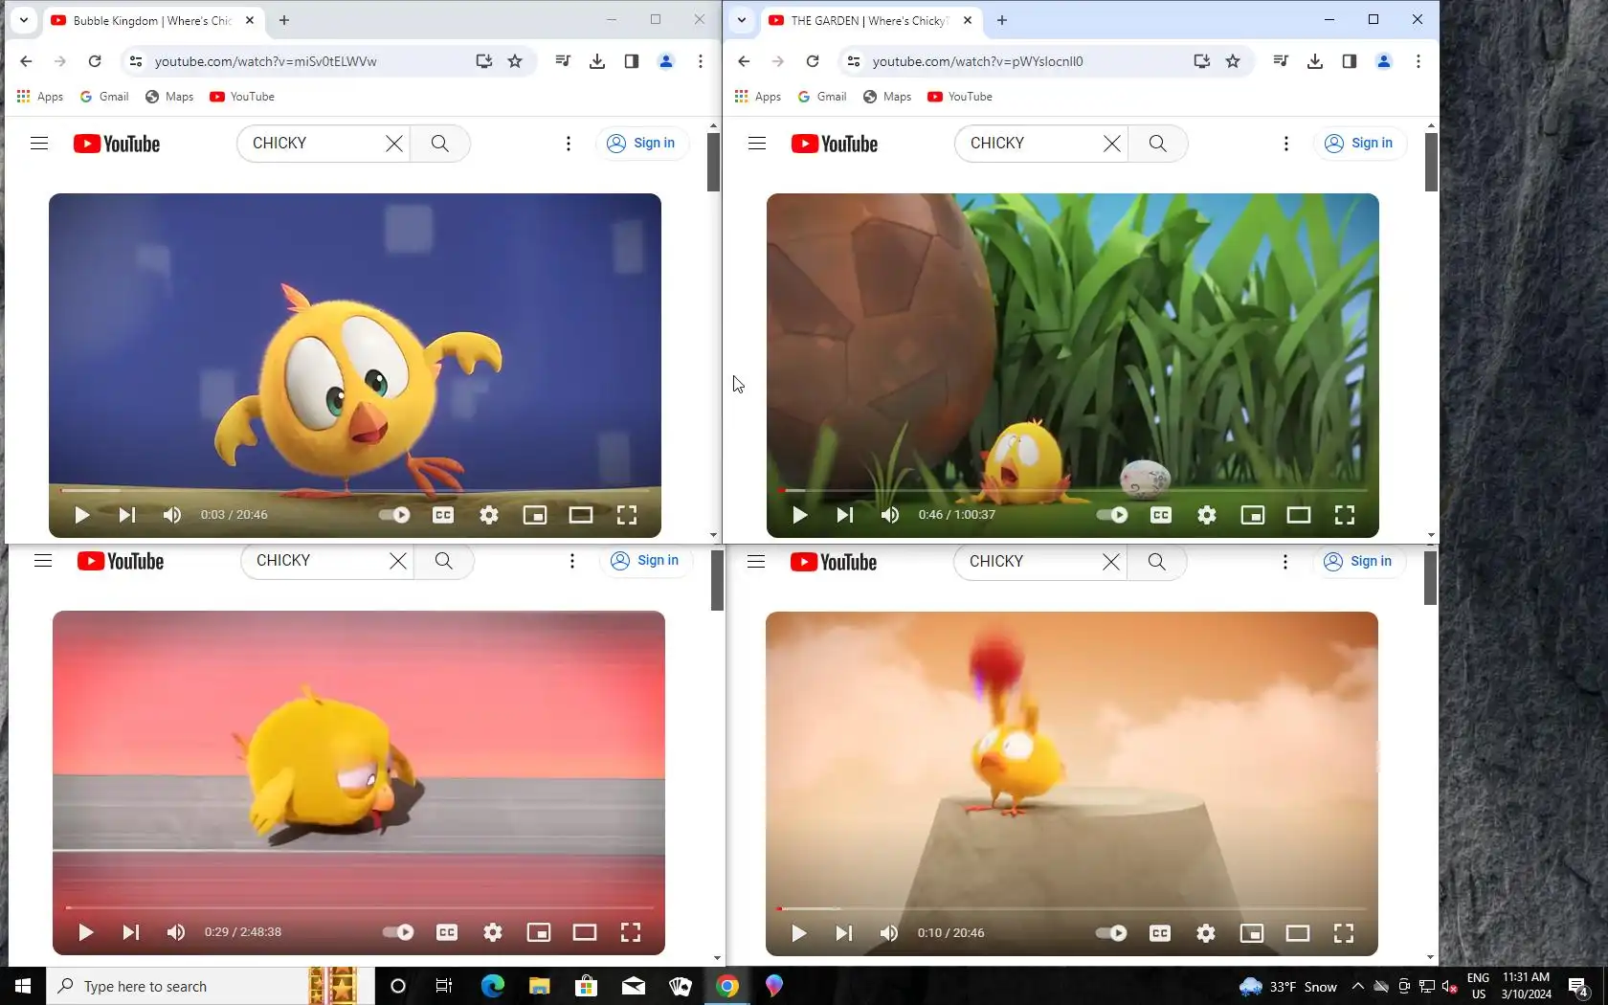This screenshot has width=1608, height=1005.
Task: Open File Explorer from the taskbar
Action: tap(540, 986)
